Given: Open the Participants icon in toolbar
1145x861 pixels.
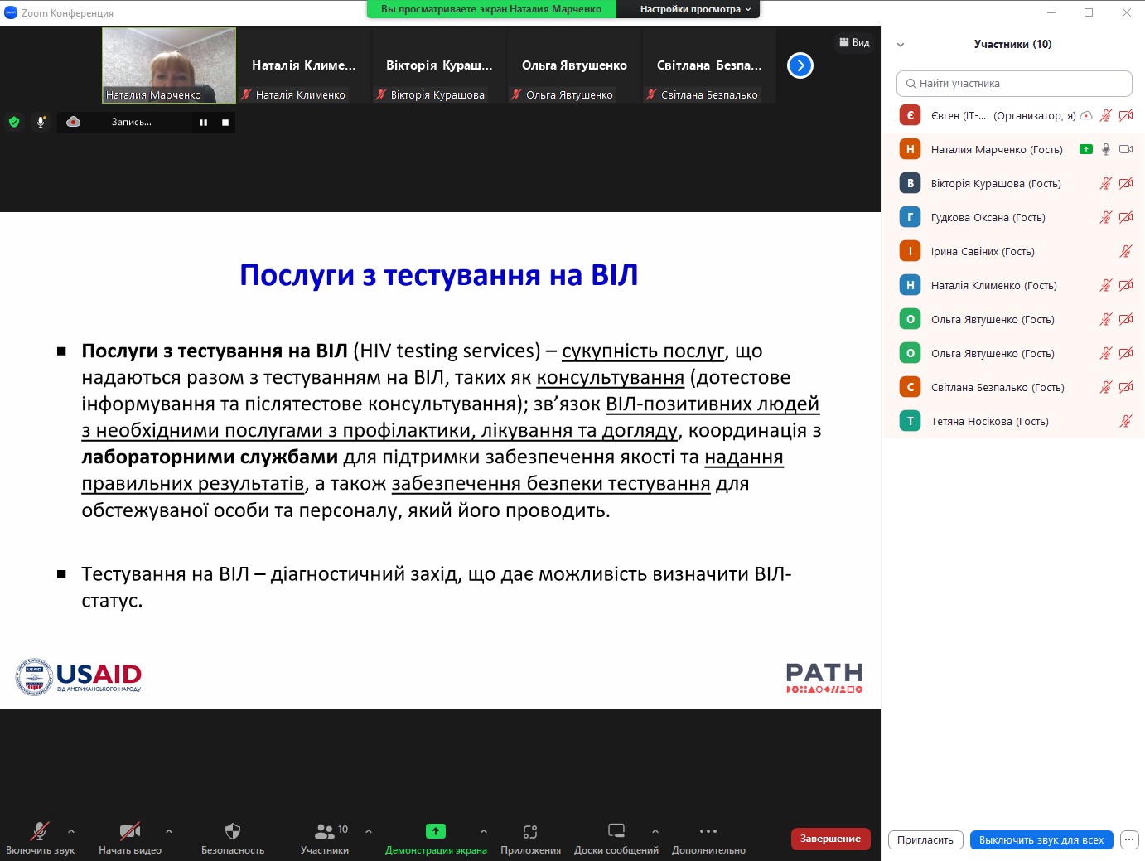Looking at the screenshot, I should (324, 831).
